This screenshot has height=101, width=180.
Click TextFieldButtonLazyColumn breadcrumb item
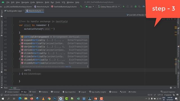pos(64,7)
